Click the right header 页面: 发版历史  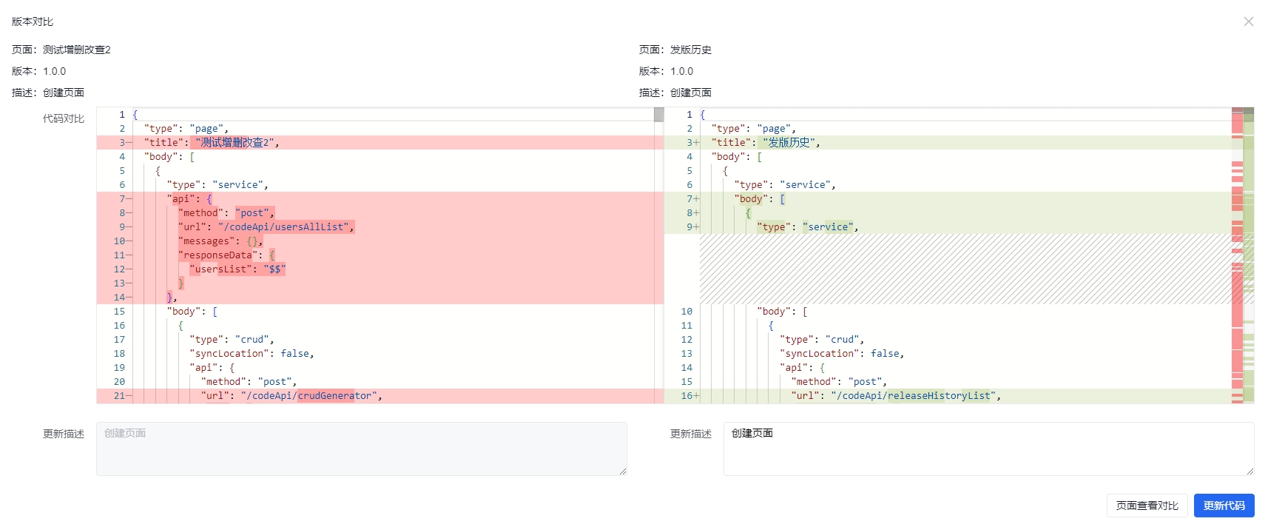[675, 50]
